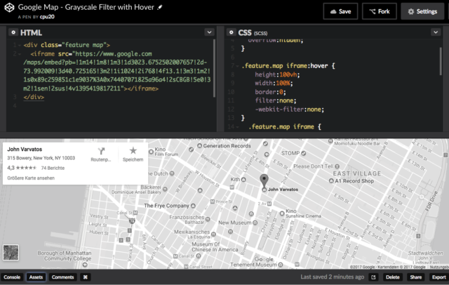Image resolution: width=449 pixels, height=285 pixels.
Task: Click A1 Record Shop place icon
Action: tap(331, 181)
